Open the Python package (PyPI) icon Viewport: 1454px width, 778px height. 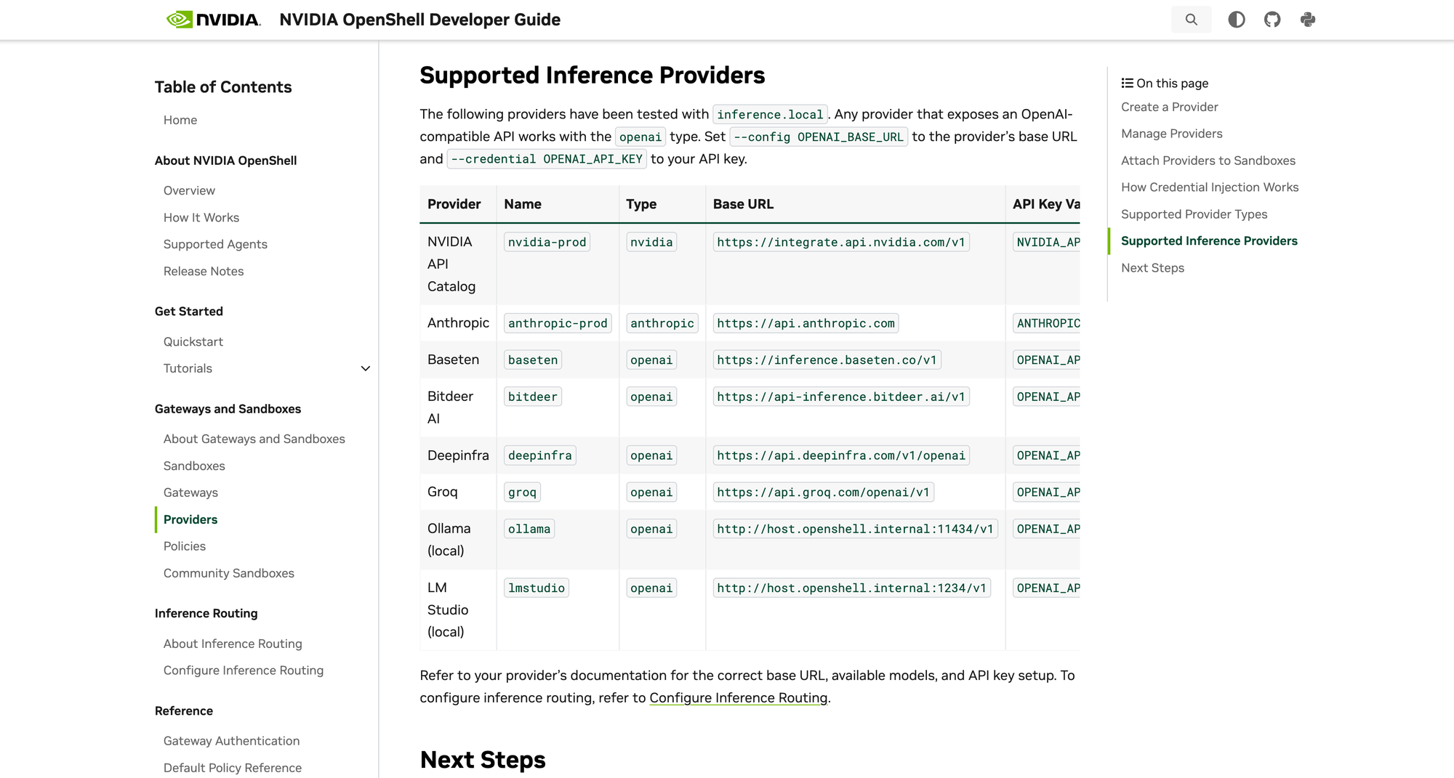tap(1308, 20)
